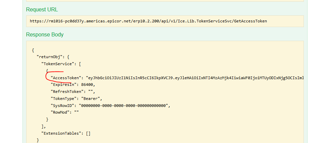
Task: Click the empty RefreshToken string value
Action: 91,91
